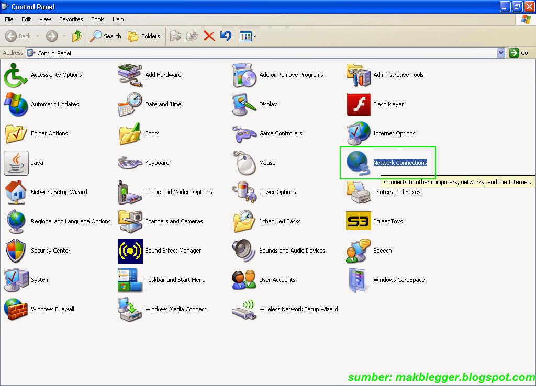Viewport: 536px width, 386px height.
Task: Click the red Delete X button
Action: point(209,36)
